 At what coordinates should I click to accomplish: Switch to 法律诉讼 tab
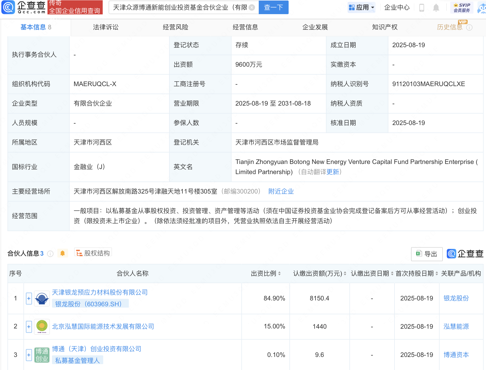coord(106,27)
